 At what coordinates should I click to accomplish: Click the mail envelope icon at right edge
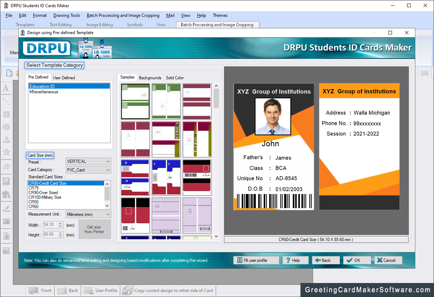coord(425,73)
